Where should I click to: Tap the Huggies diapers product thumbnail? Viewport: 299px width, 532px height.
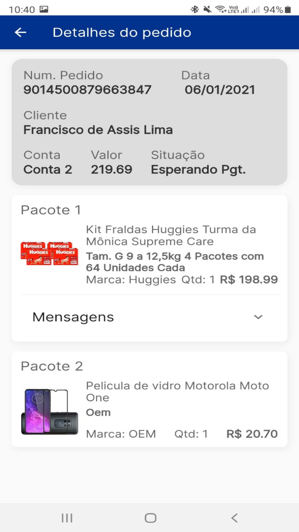(50, 254)
